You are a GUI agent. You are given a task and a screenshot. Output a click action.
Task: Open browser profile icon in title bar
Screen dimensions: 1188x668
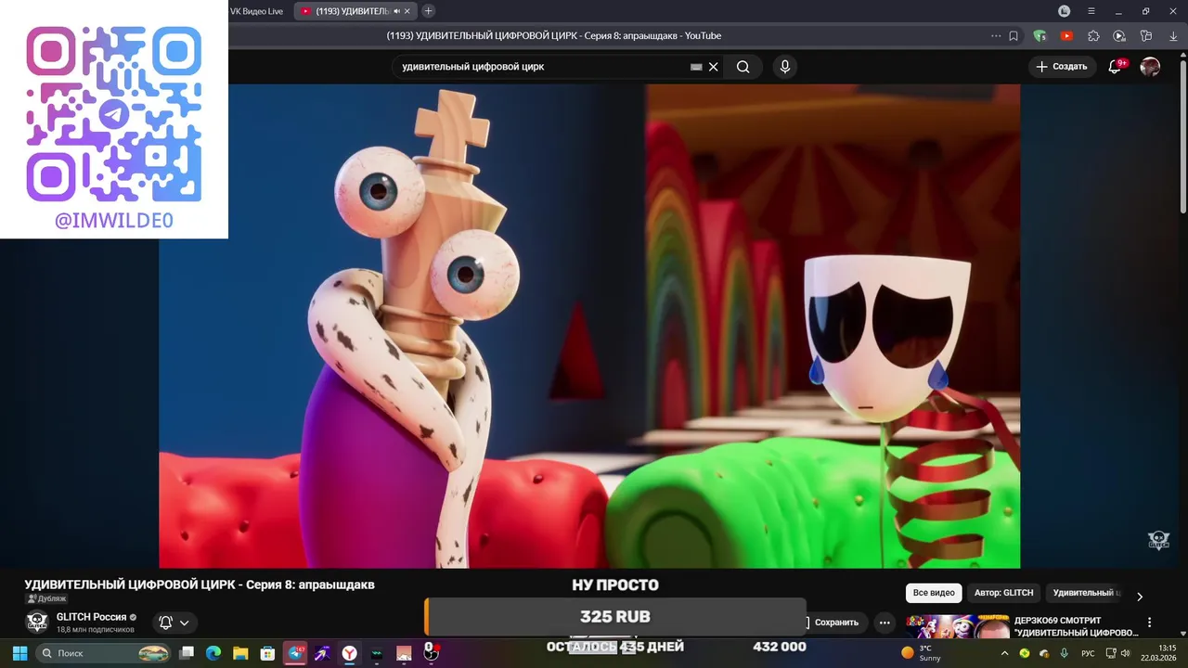pyautogui.click(x=1065, y=11)
